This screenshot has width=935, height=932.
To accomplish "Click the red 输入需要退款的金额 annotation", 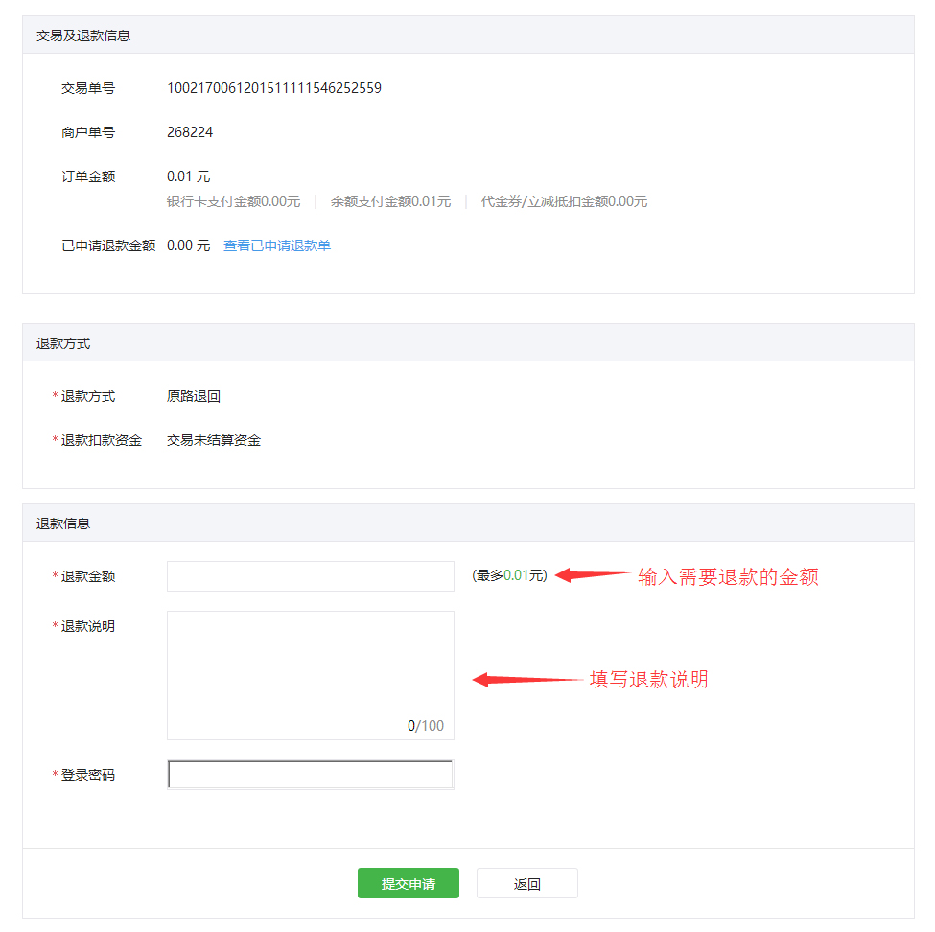I will (728, 577).
